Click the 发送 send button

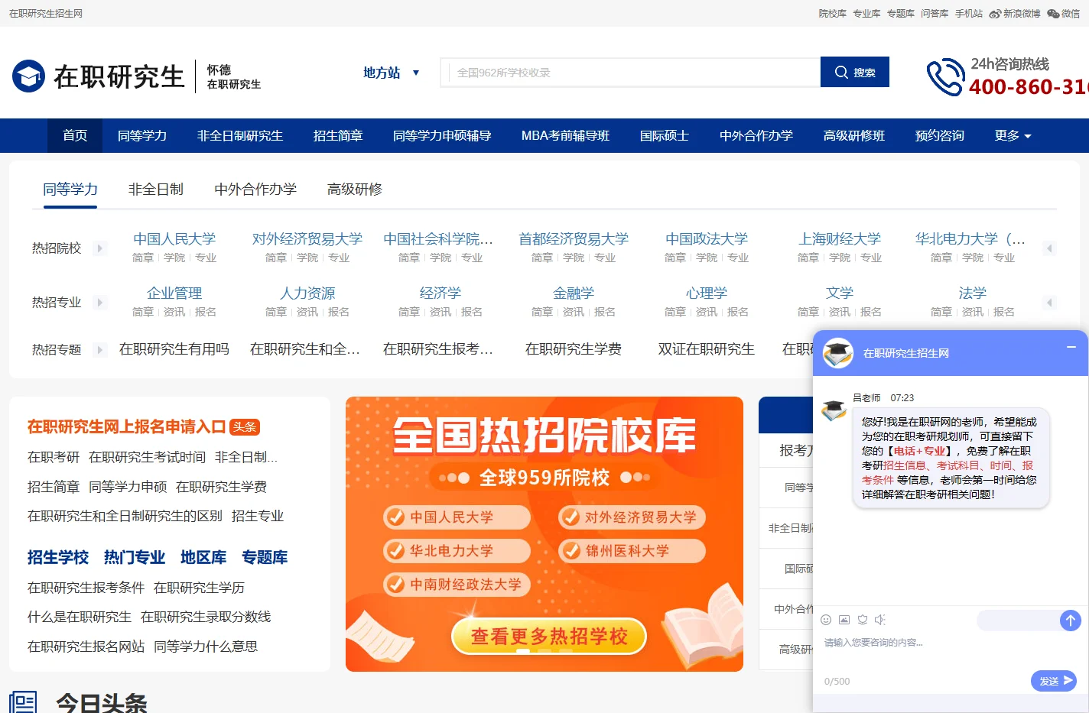(1054, 681)
